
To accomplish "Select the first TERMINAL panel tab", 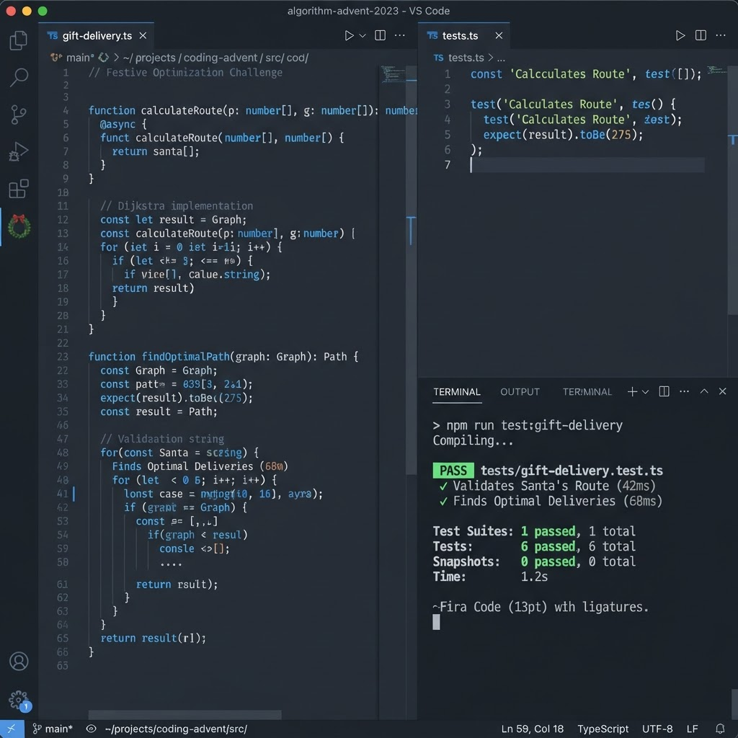I will click(x=457, y=392).
